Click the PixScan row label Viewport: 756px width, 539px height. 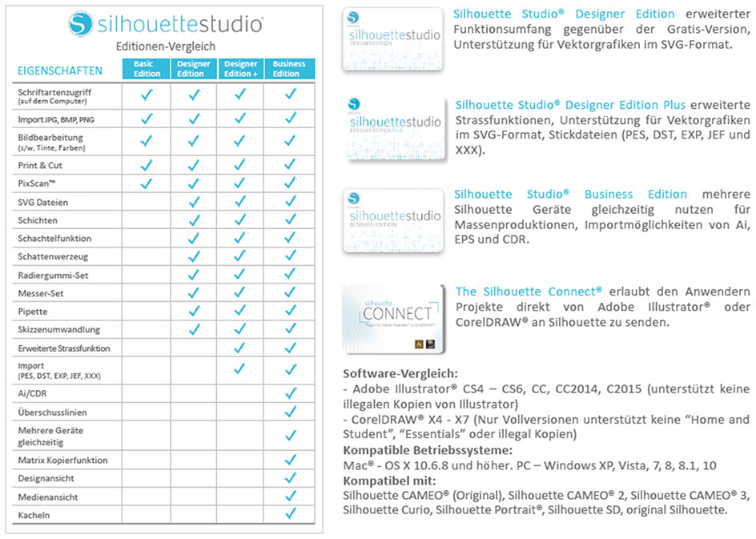[x=37, y=183]
